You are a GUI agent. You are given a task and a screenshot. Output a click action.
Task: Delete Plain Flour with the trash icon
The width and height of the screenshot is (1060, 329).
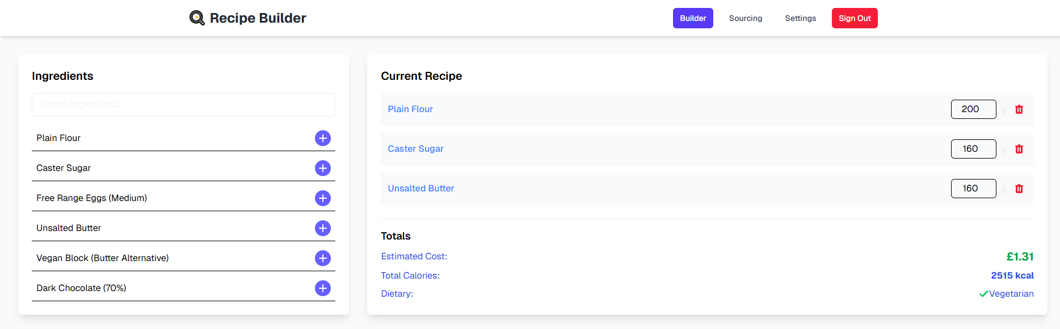1019,109
